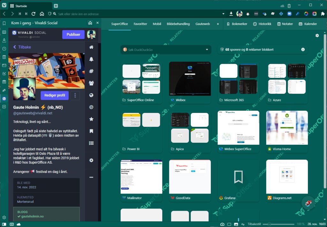Click the capture page camera icon

[222, 224]
